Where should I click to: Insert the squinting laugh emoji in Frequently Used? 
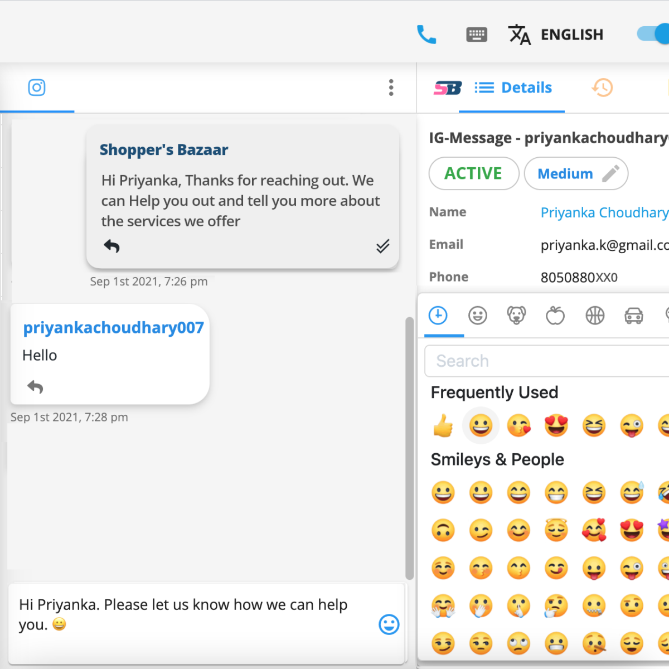[594, 426]
